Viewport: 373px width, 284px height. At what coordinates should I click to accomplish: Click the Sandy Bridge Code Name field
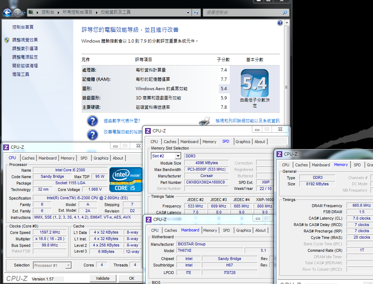pos(52,176)
